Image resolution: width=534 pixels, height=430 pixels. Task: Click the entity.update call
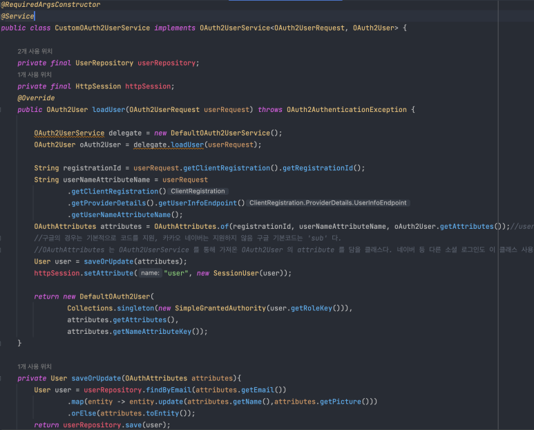coord(156,402)
